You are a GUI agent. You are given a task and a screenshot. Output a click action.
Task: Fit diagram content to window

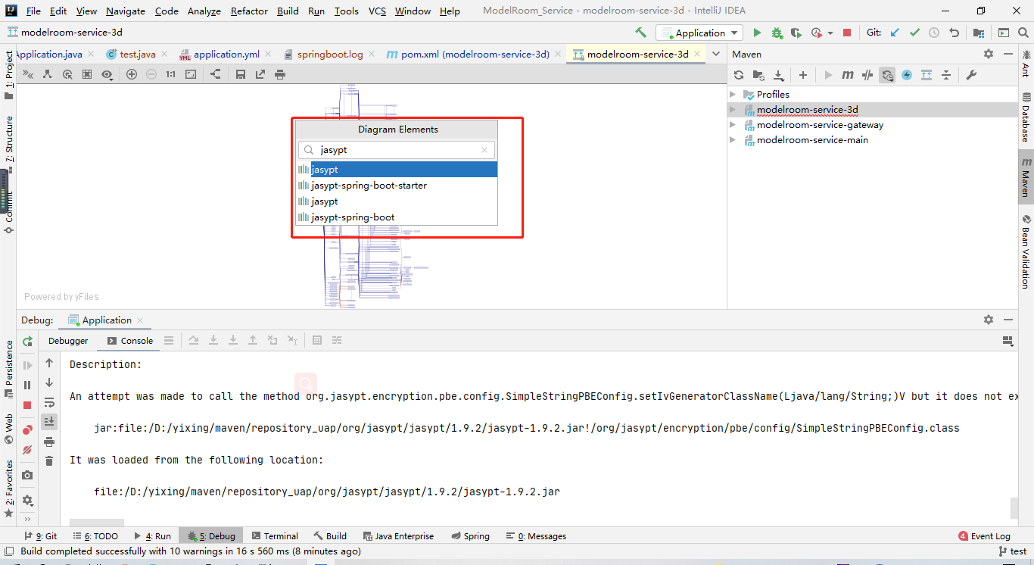pos(191,74)
